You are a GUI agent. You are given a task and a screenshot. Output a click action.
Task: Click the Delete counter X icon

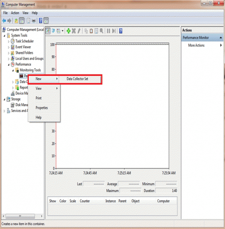(x=74, y=31)
